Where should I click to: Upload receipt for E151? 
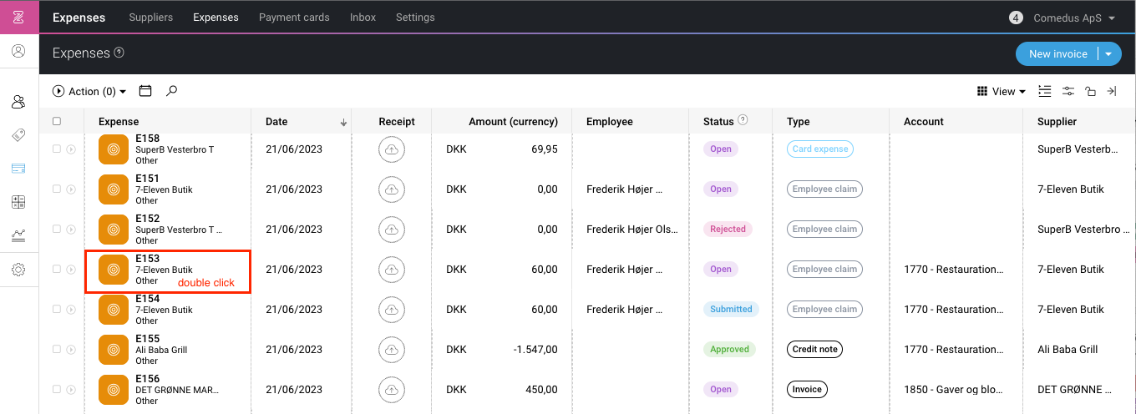(390, 189)
